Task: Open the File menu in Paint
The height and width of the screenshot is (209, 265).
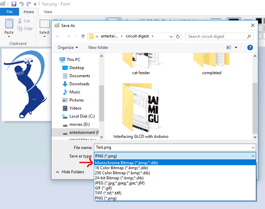Action: pyautogui.click(x=9, y=12)
